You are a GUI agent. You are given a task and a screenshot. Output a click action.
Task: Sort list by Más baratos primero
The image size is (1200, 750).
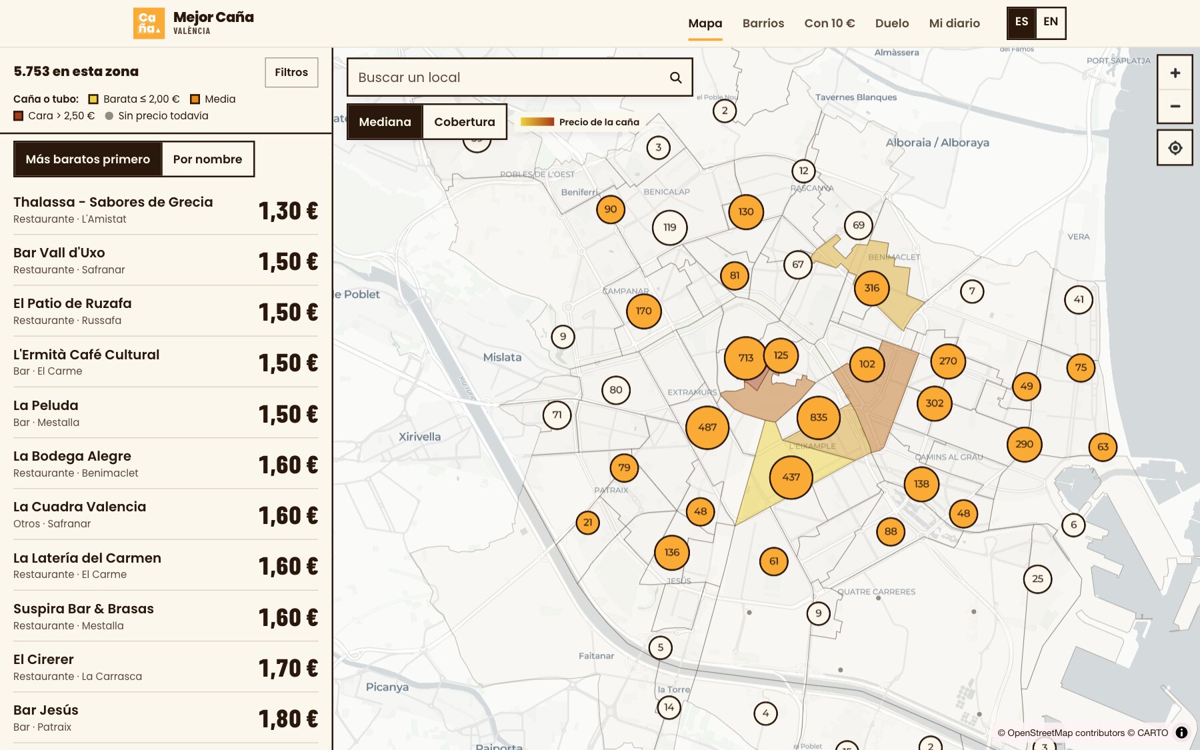(x=88, y=159)
